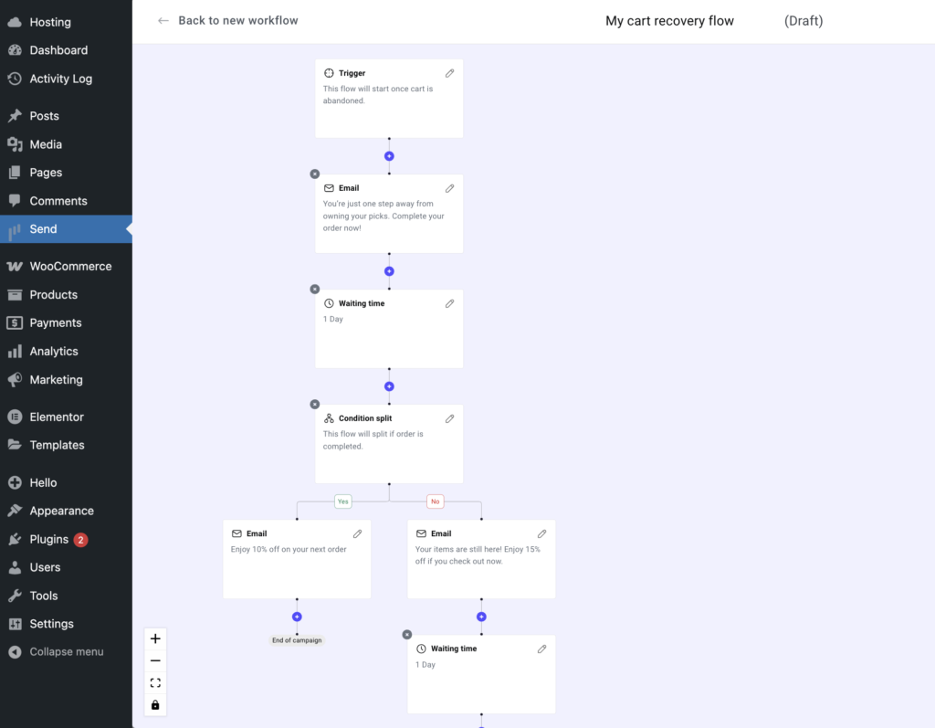
Task: Add a step after first Waiting time
Action: 389,386
